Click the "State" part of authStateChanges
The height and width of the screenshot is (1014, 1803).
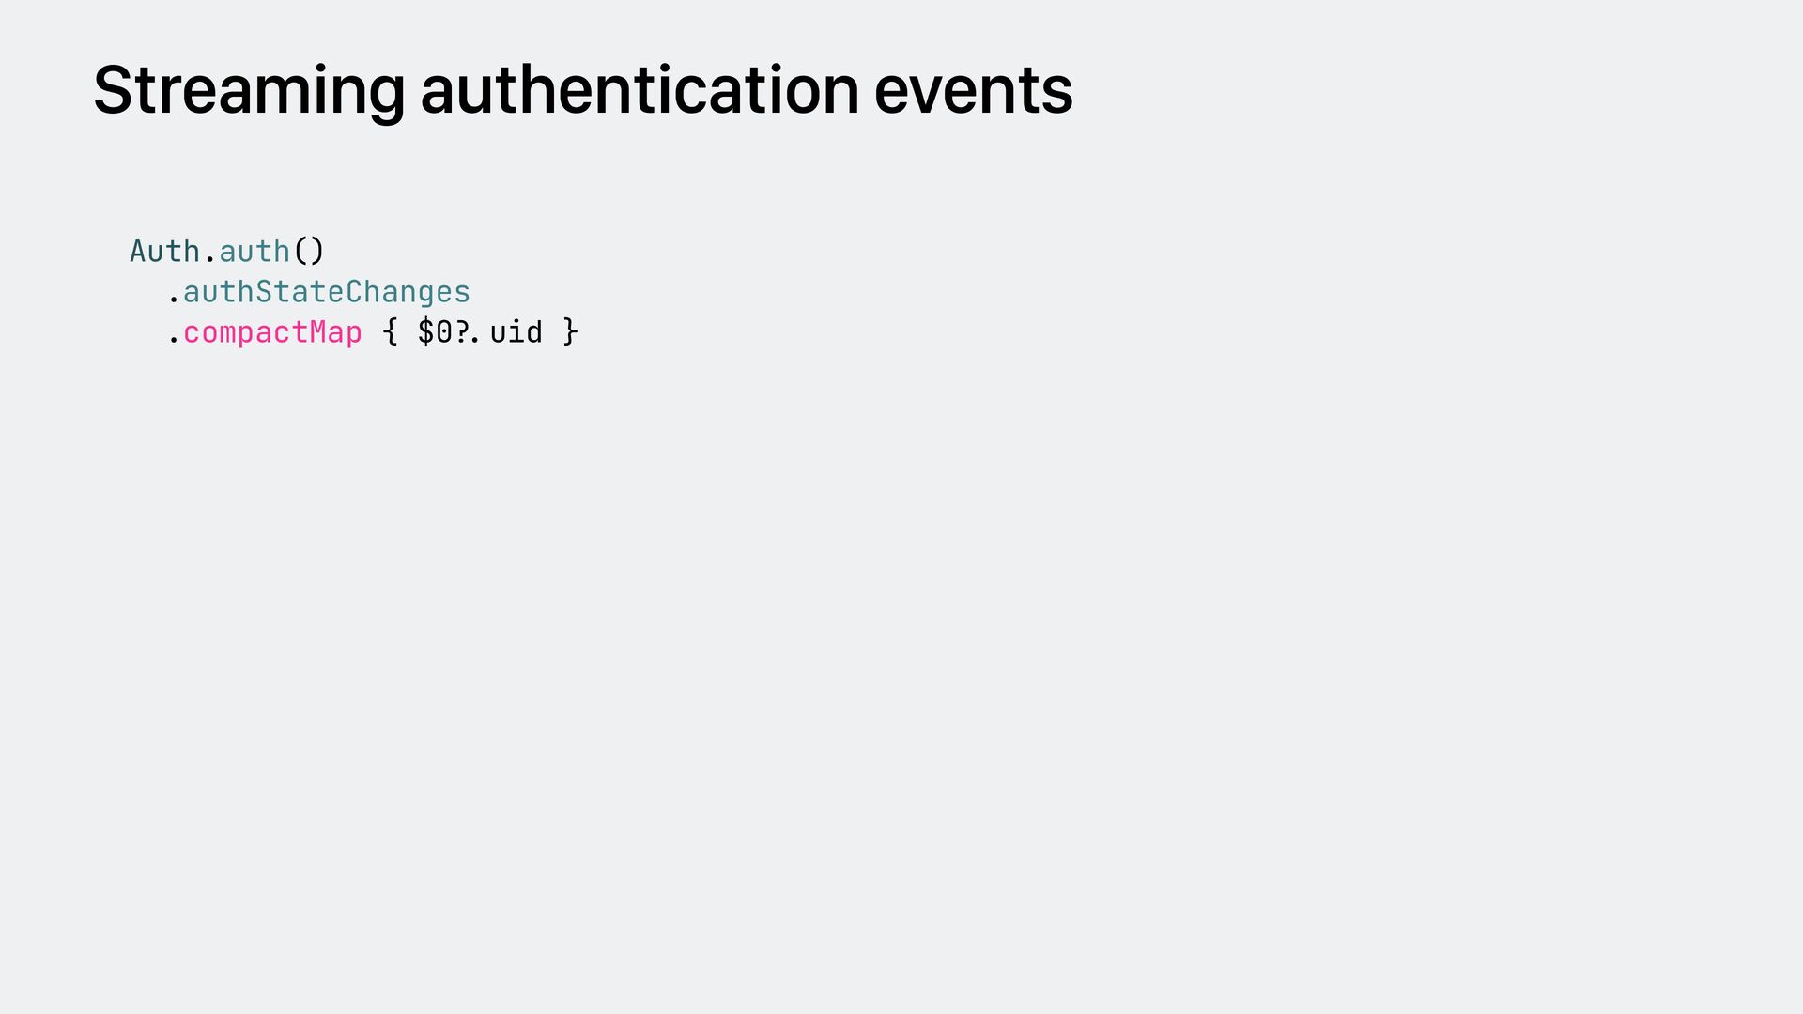(300, 292)
